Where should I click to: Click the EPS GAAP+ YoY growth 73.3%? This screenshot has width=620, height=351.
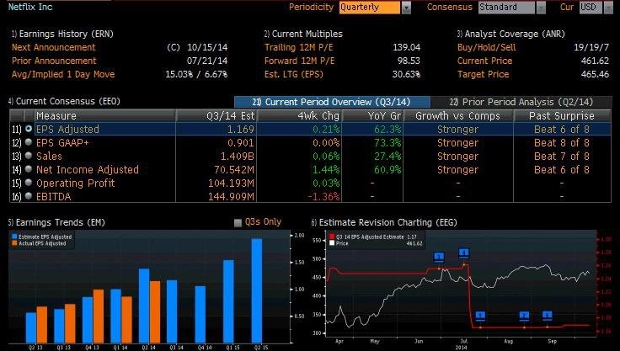click(387, 143)
